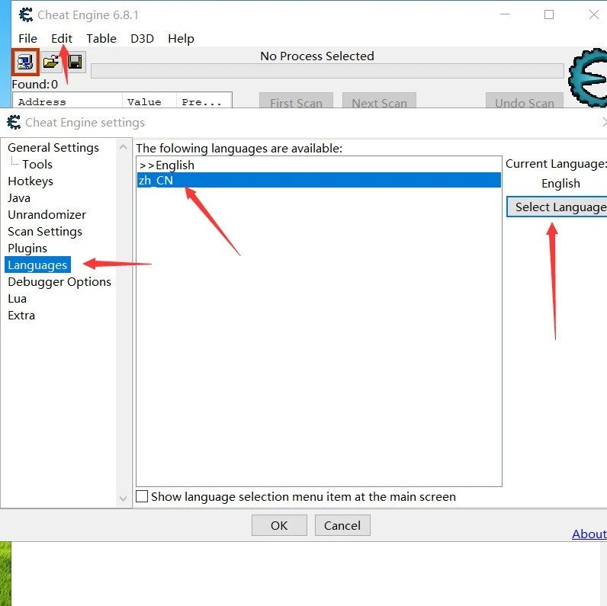Maximize the Cheat Engine main window
607x606 pixels.
click(549, 14)
